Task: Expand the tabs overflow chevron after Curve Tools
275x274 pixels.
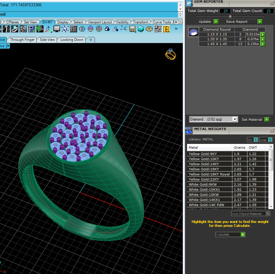Action: 176,22
